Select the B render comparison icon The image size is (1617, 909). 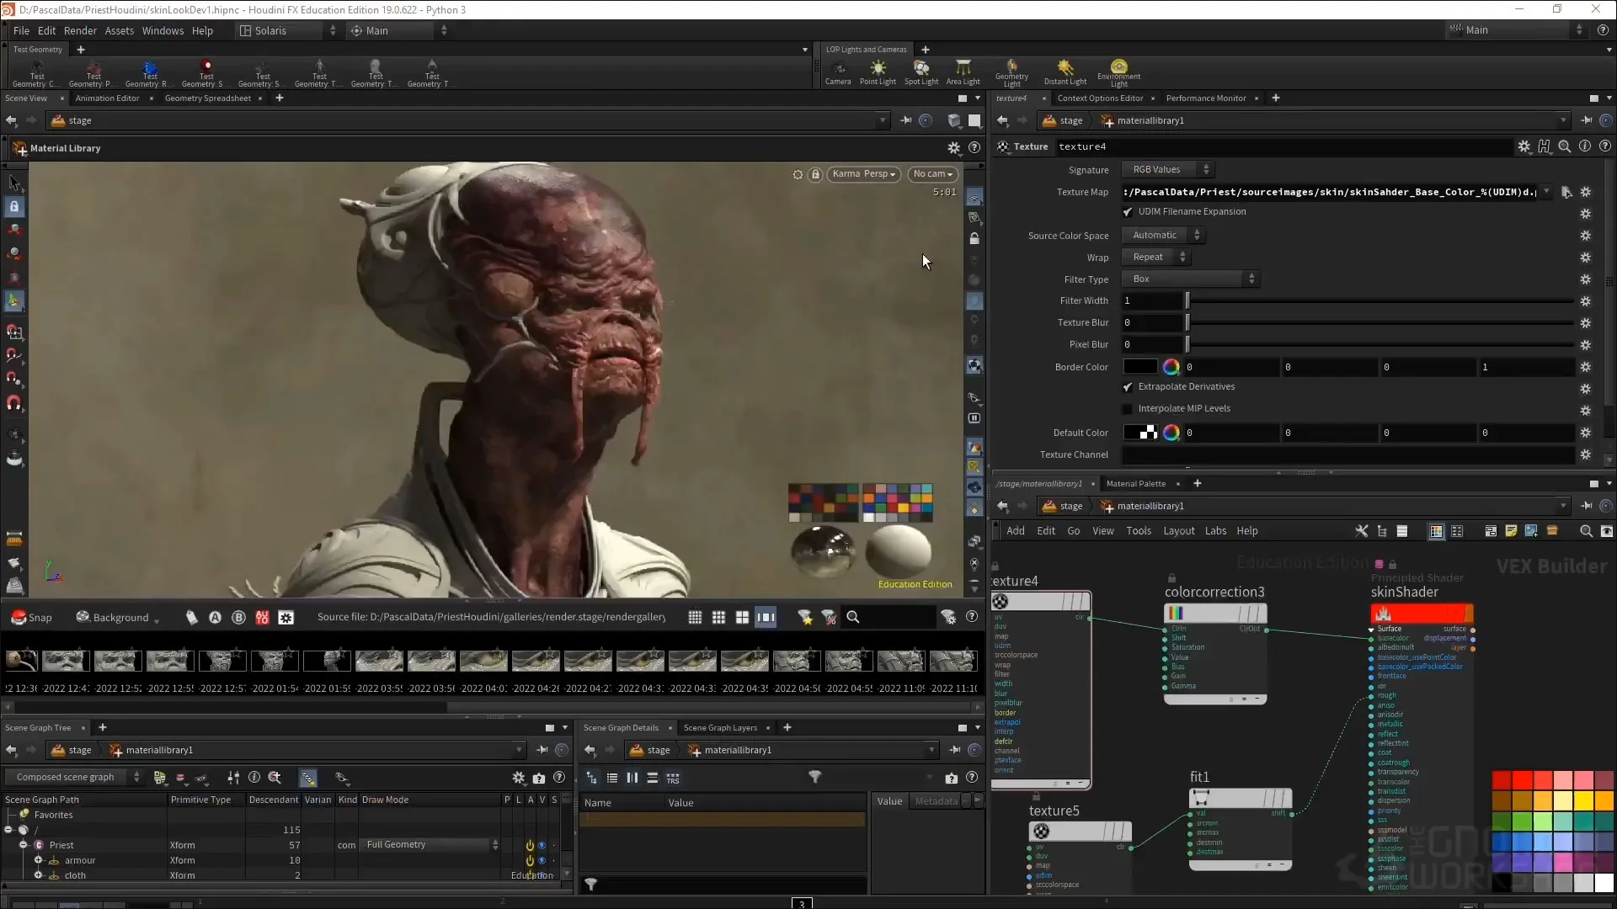point(238,617)
